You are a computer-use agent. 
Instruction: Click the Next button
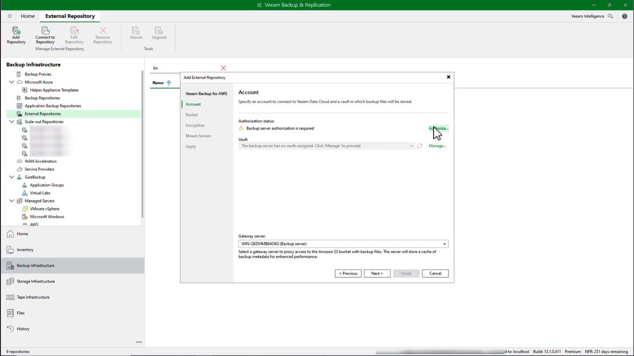377,273
